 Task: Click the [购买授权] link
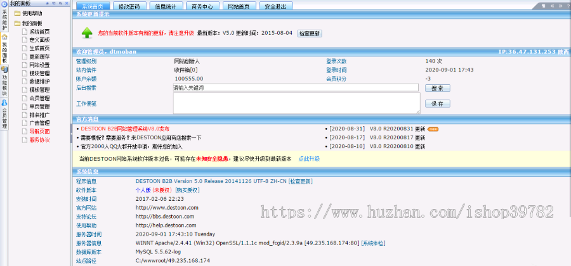pos(187,190)
